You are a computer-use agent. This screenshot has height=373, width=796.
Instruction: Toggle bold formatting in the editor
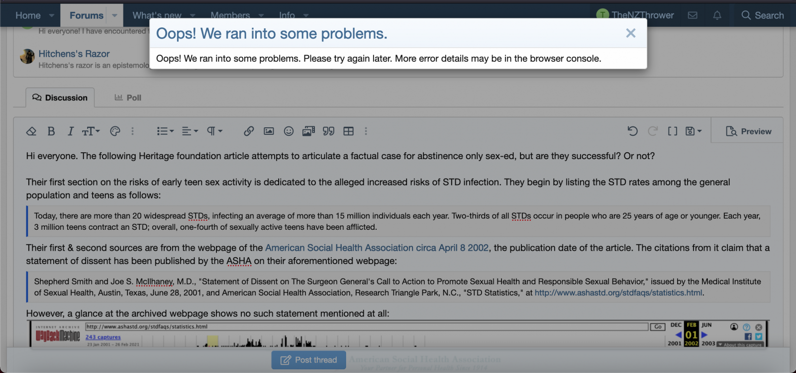tap(51, 131)
